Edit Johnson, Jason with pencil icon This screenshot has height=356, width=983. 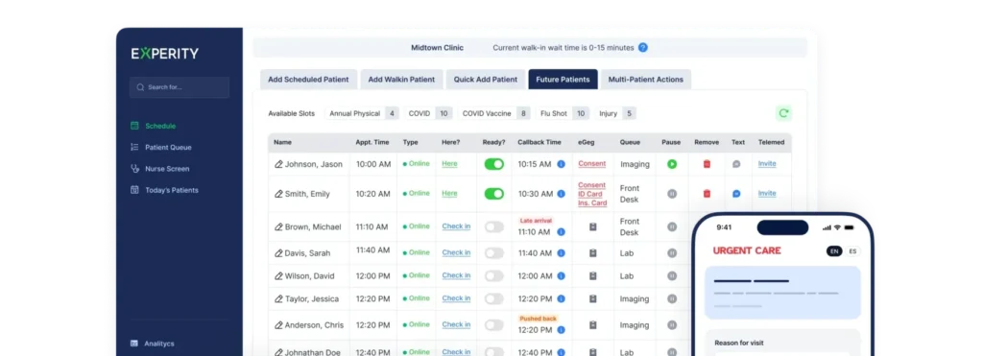tap(278, 164)
